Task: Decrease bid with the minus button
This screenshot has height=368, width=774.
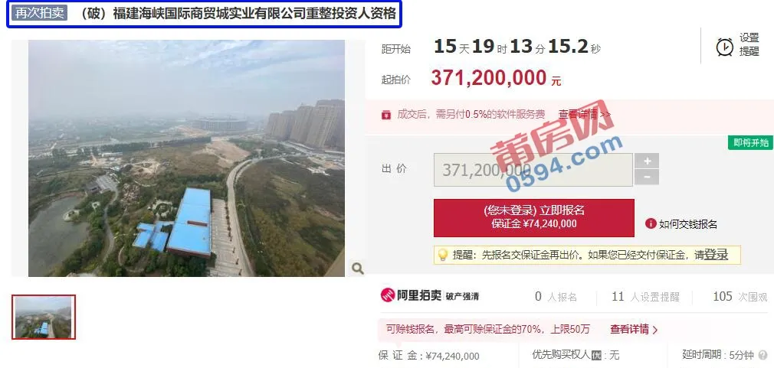Action: click(647, 177)
